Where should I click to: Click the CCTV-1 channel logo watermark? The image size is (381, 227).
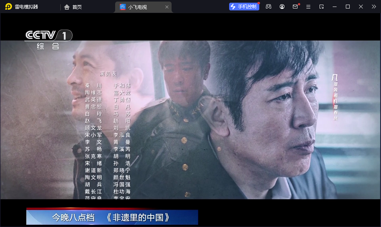point(48,36)
